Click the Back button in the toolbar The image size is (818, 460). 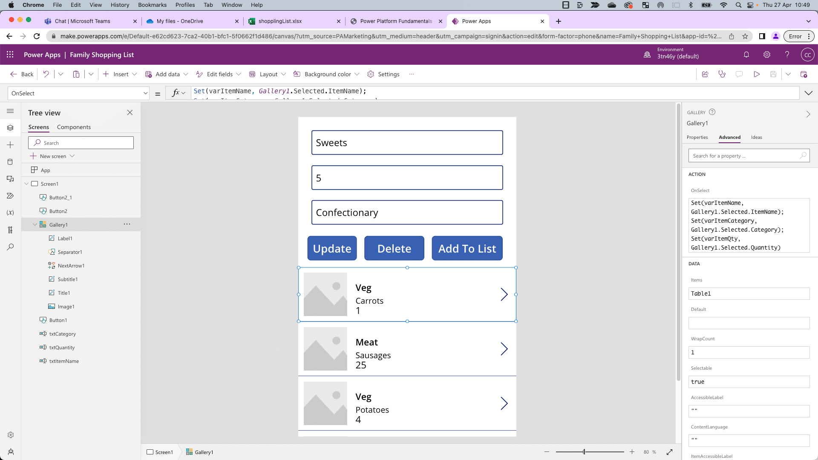[x=21, y=74]
